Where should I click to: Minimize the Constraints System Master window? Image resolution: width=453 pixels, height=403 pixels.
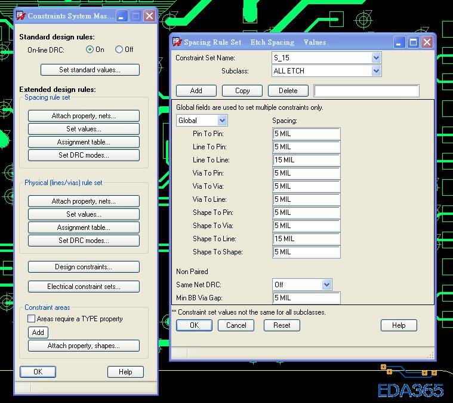(x=122, y=16)
